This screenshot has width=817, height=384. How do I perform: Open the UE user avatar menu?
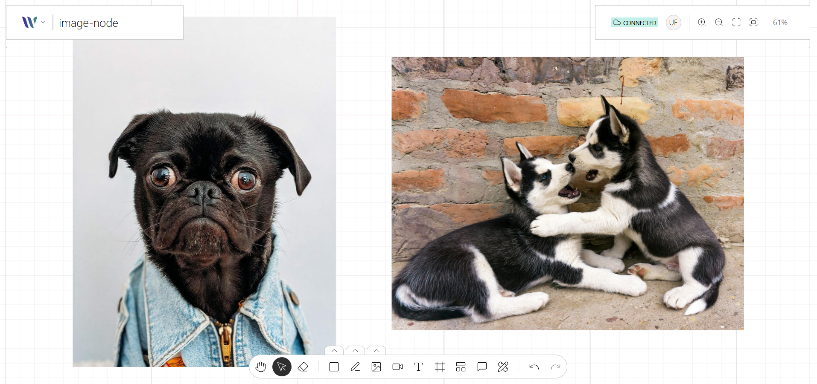coord(673,22)
